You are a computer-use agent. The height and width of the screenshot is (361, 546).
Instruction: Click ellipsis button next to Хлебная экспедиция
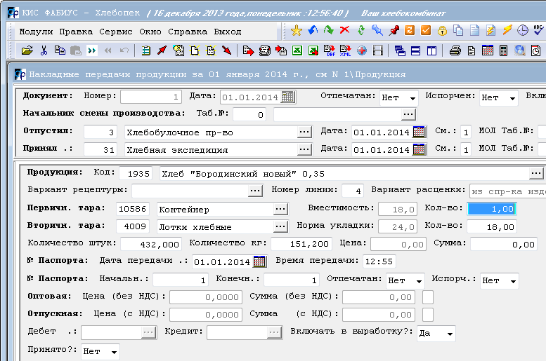(304, 149)
